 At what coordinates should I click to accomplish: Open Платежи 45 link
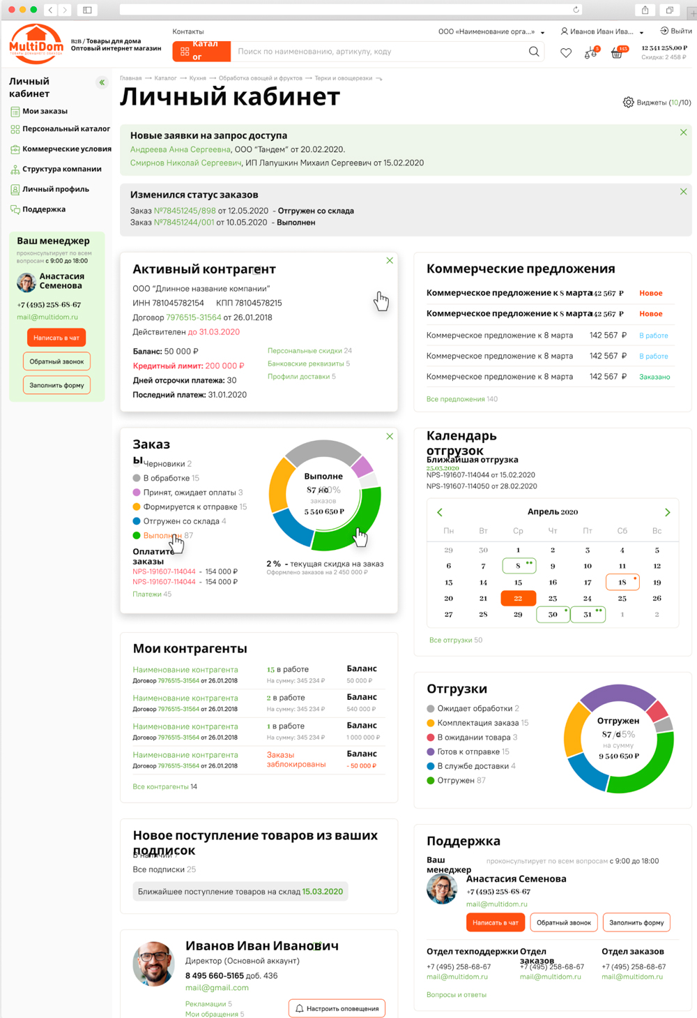coord(152,594)
